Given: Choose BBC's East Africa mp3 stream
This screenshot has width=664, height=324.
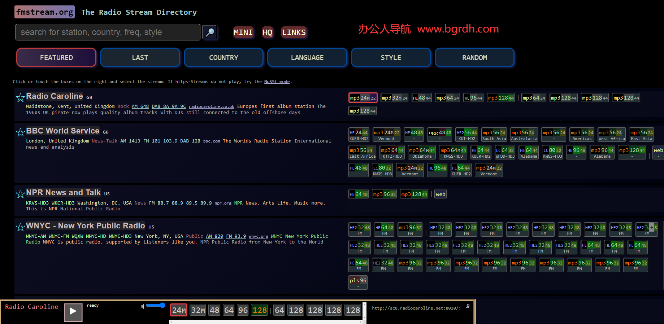Looking at the screenshot, I should click(x=363, y=152).
